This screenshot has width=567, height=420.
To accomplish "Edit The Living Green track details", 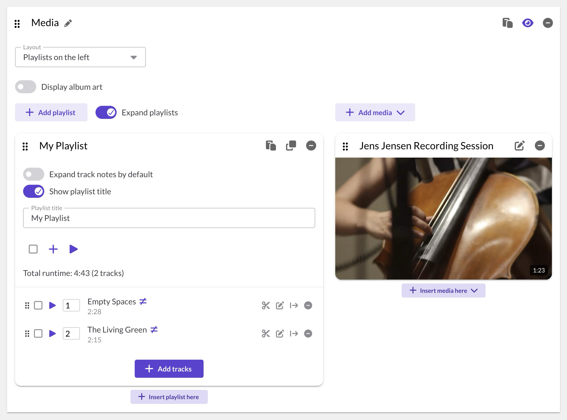I will click(280, 334).
